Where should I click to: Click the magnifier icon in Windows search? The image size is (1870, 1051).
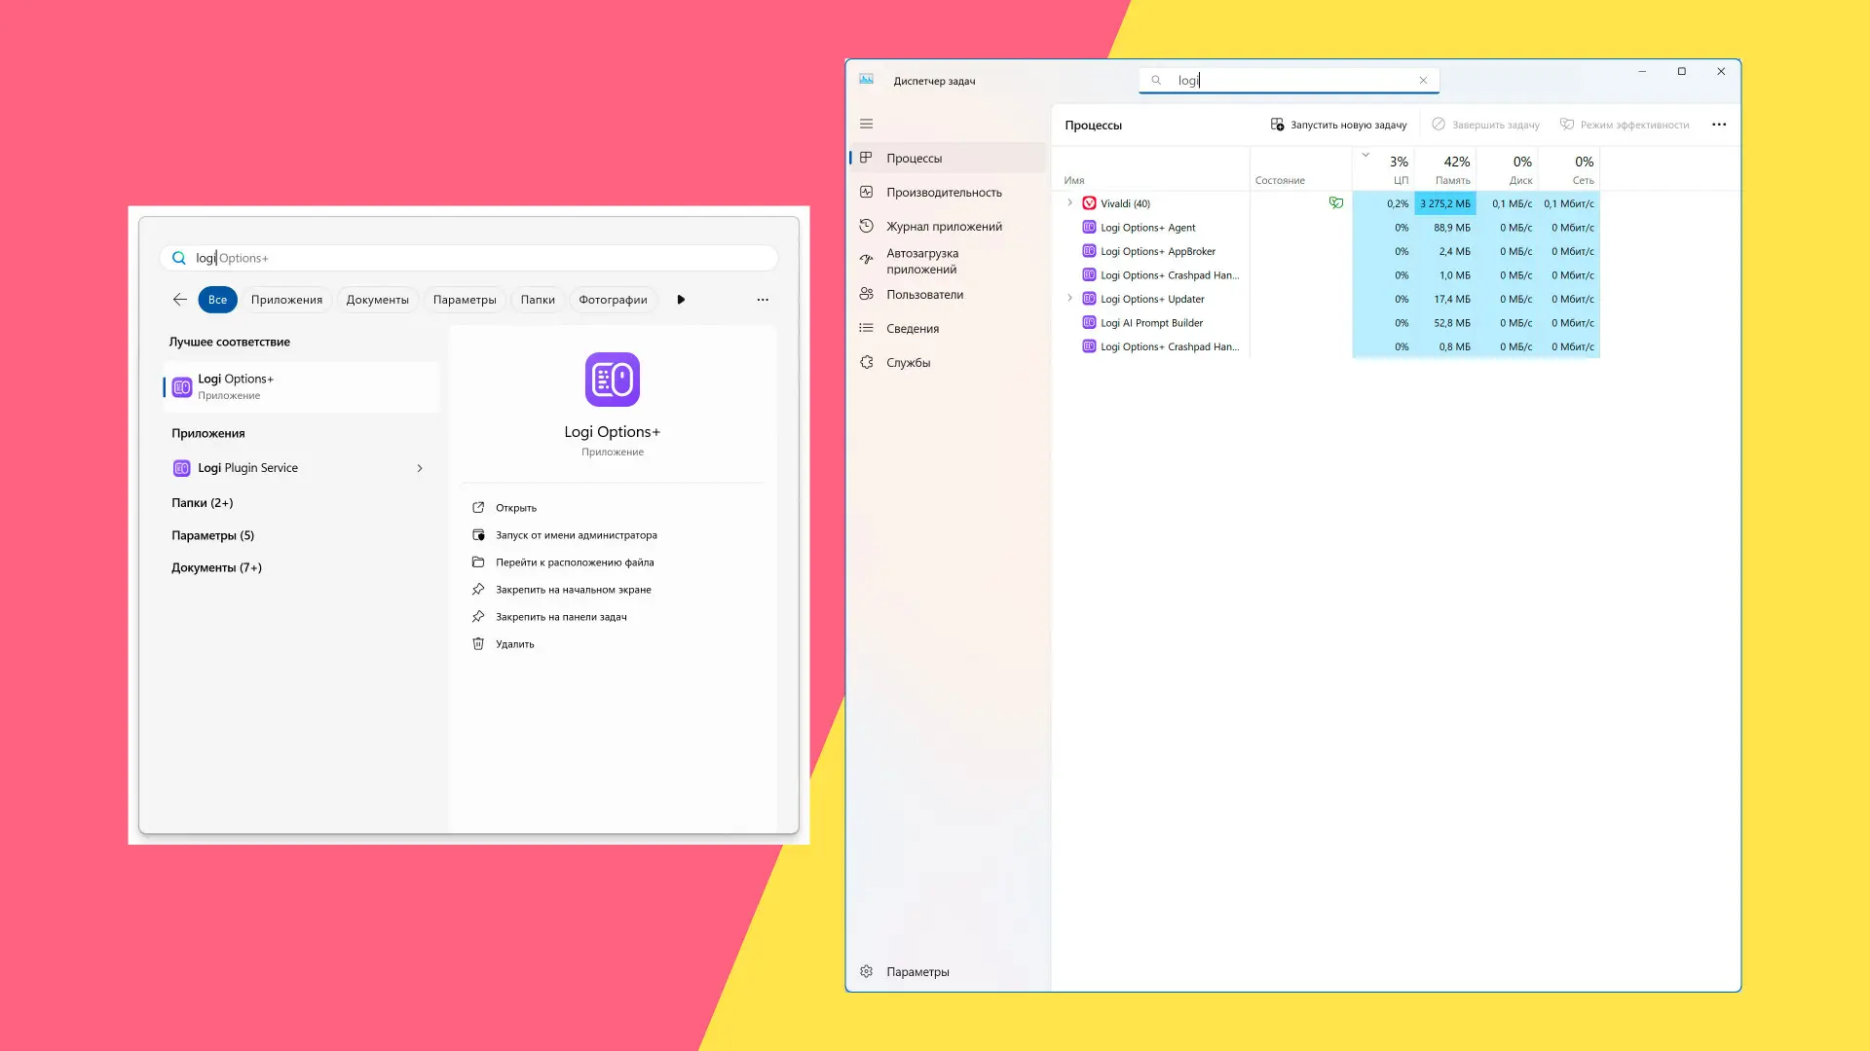pos(178,258)
